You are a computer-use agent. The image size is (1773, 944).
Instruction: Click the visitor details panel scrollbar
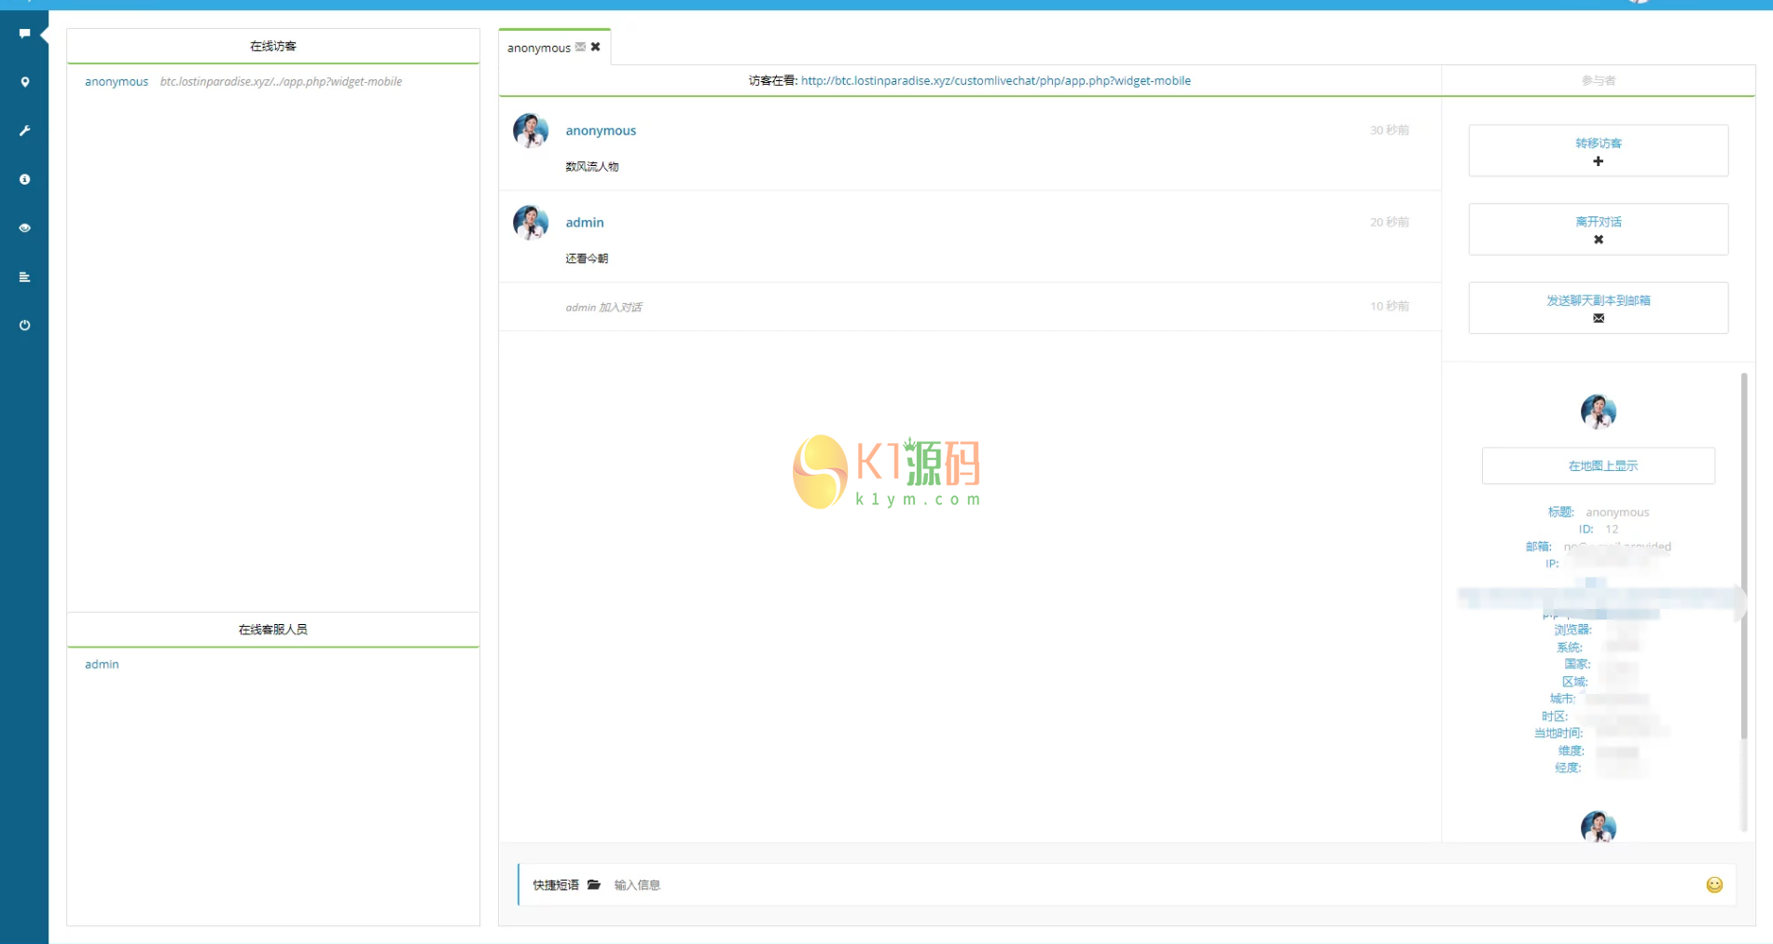pos(1743,555)
